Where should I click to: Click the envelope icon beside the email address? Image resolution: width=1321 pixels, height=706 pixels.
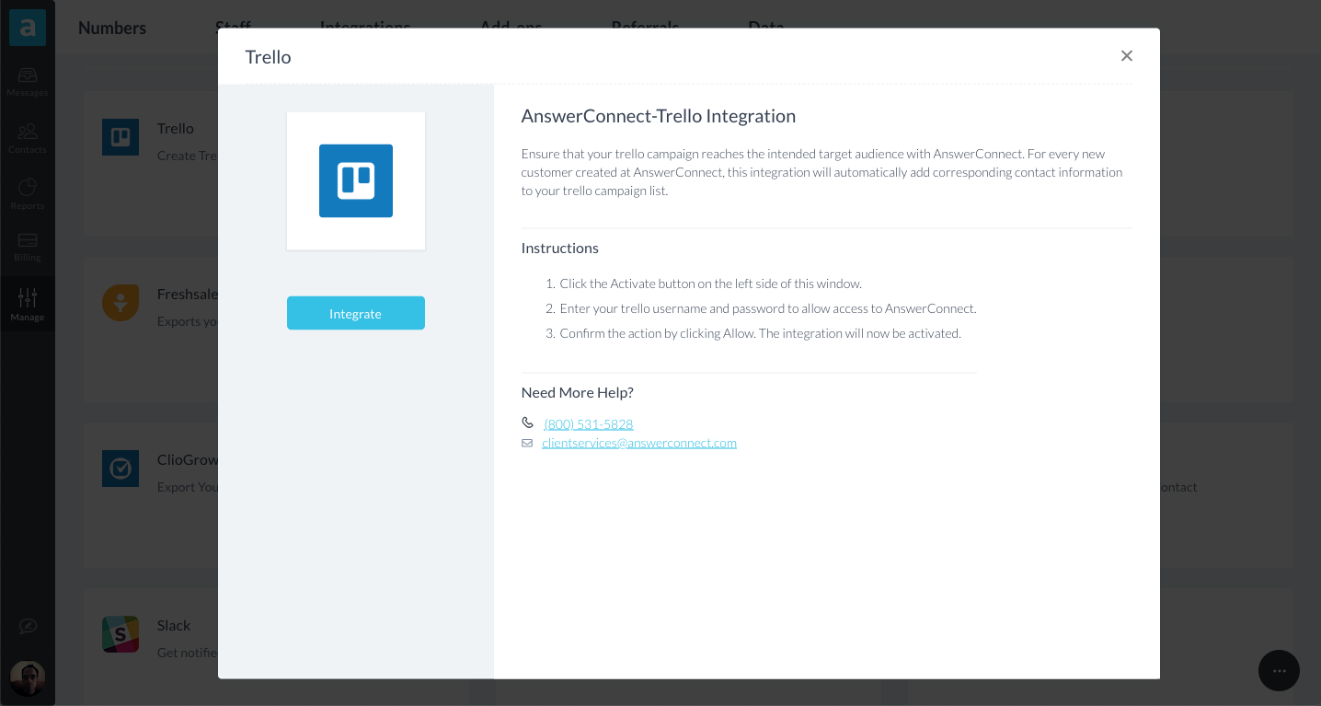(527, 443)
